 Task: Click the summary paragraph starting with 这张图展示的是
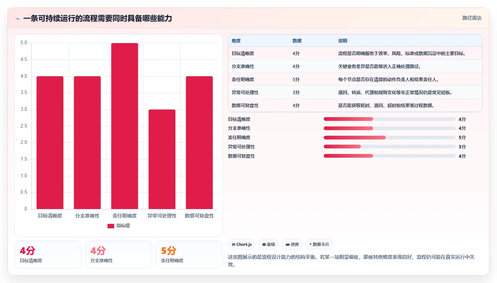(352, 261)
